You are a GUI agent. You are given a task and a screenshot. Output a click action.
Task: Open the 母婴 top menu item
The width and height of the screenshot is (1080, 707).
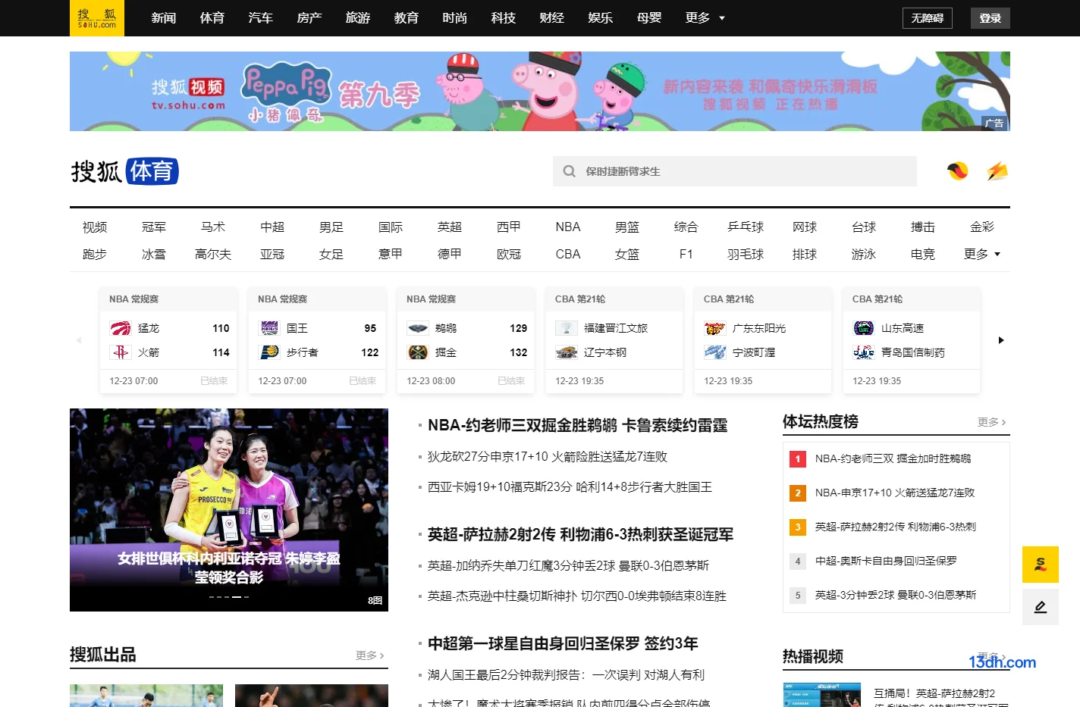pyautogui.click(x=649, y=18)
